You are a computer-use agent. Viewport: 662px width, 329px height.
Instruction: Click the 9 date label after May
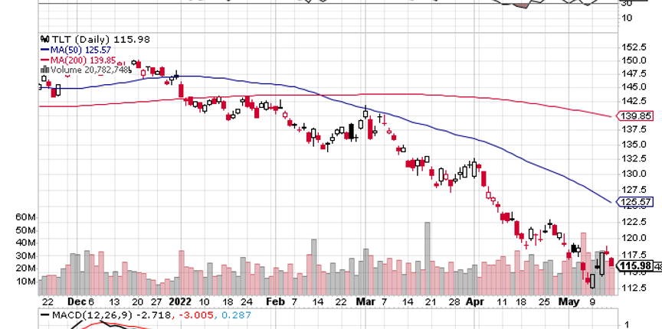point(592,302)
